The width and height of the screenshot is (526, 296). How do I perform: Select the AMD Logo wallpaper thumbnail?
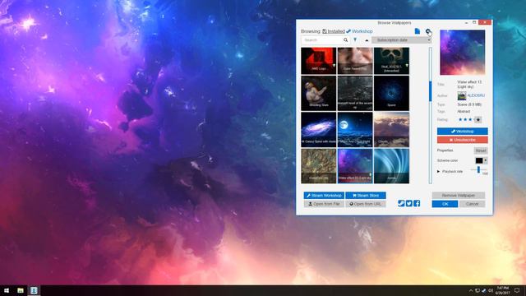click(x=318, y=61)
